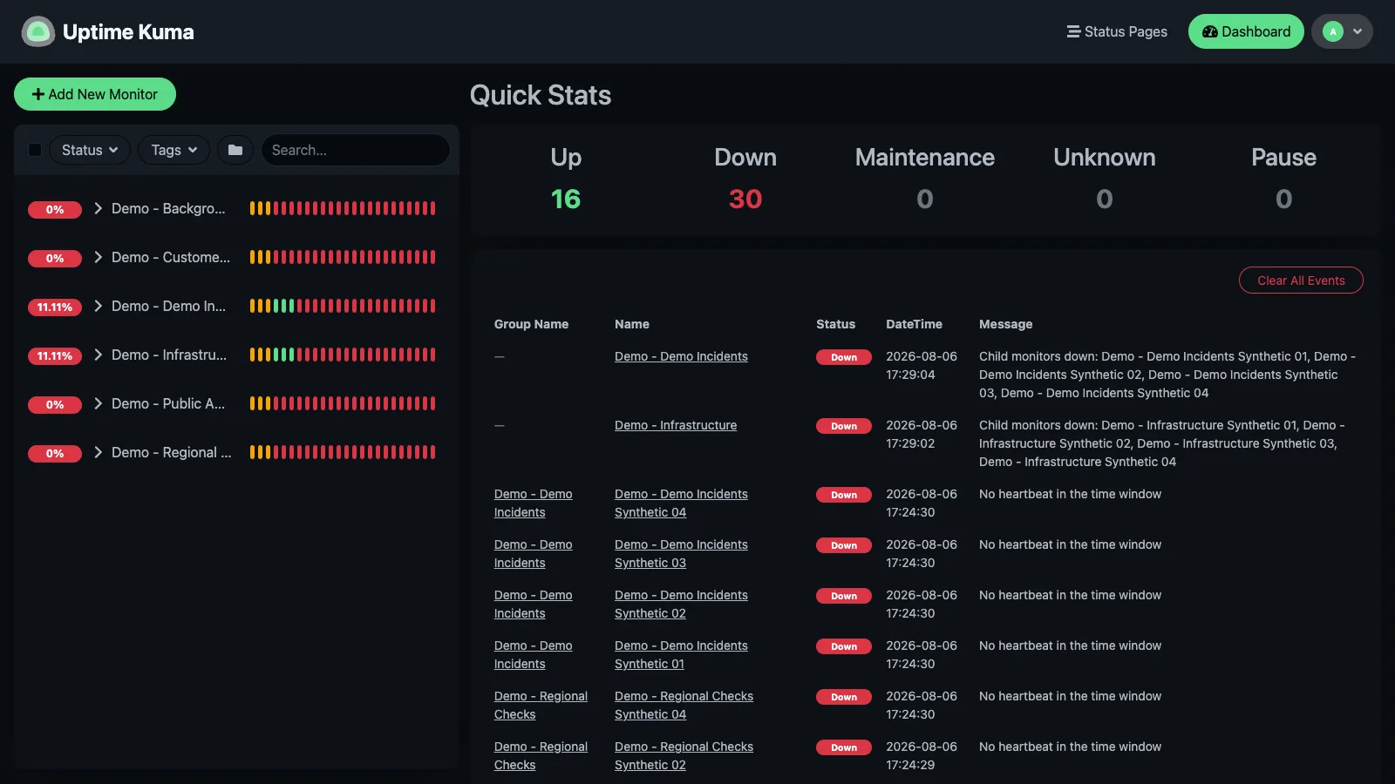1395x784 pixels.
Task: Click the Message column header
Action: click(1005, 324)
